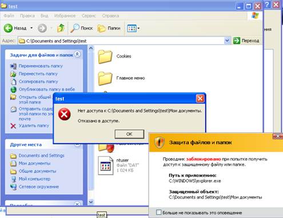Close the 'Защита файлов и папок' notification

pos(278,136)
